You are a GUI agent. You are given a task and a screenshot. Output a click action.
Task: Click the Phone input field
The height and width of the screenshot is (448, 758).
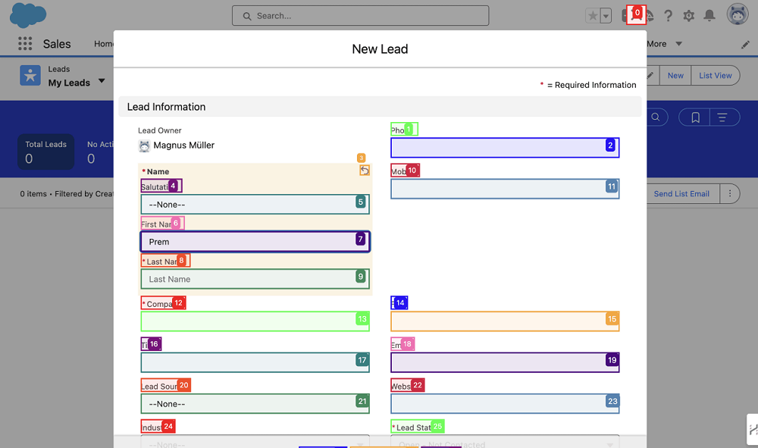(505, 147)
